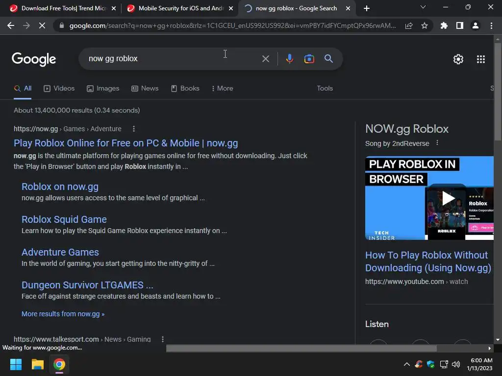Click the address bar URL

(x=232, y=25)
